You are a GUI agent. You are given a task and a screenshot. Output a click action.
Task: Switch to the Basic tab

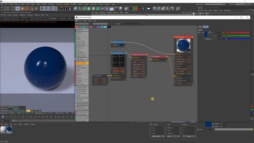[x=200, y=27]
